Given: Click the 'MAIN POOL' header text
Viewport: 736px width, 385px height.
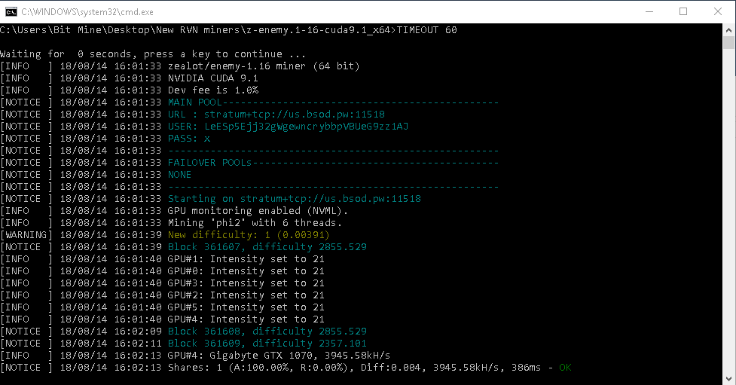Looking at the screenshot, I should (x=194, y=102).
